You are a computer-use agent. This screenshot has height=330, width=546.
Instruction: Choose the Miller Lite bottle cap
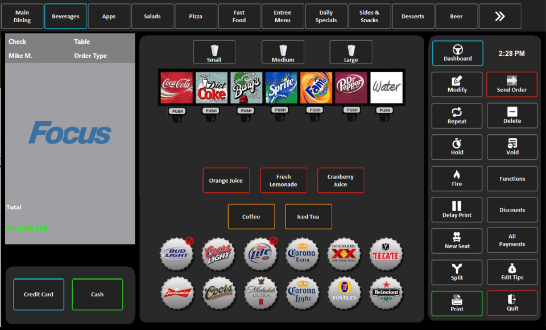(260, 254)
